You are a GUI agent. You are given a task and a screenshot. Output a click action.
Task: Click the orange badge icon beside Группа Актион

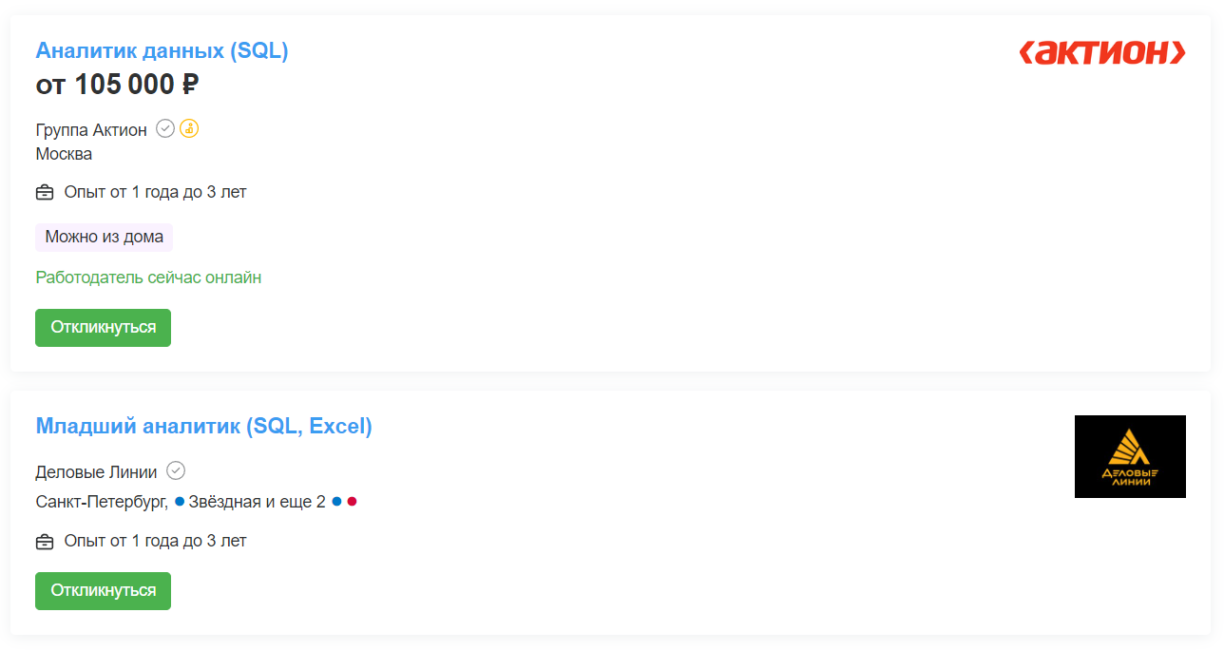(189, 129)
